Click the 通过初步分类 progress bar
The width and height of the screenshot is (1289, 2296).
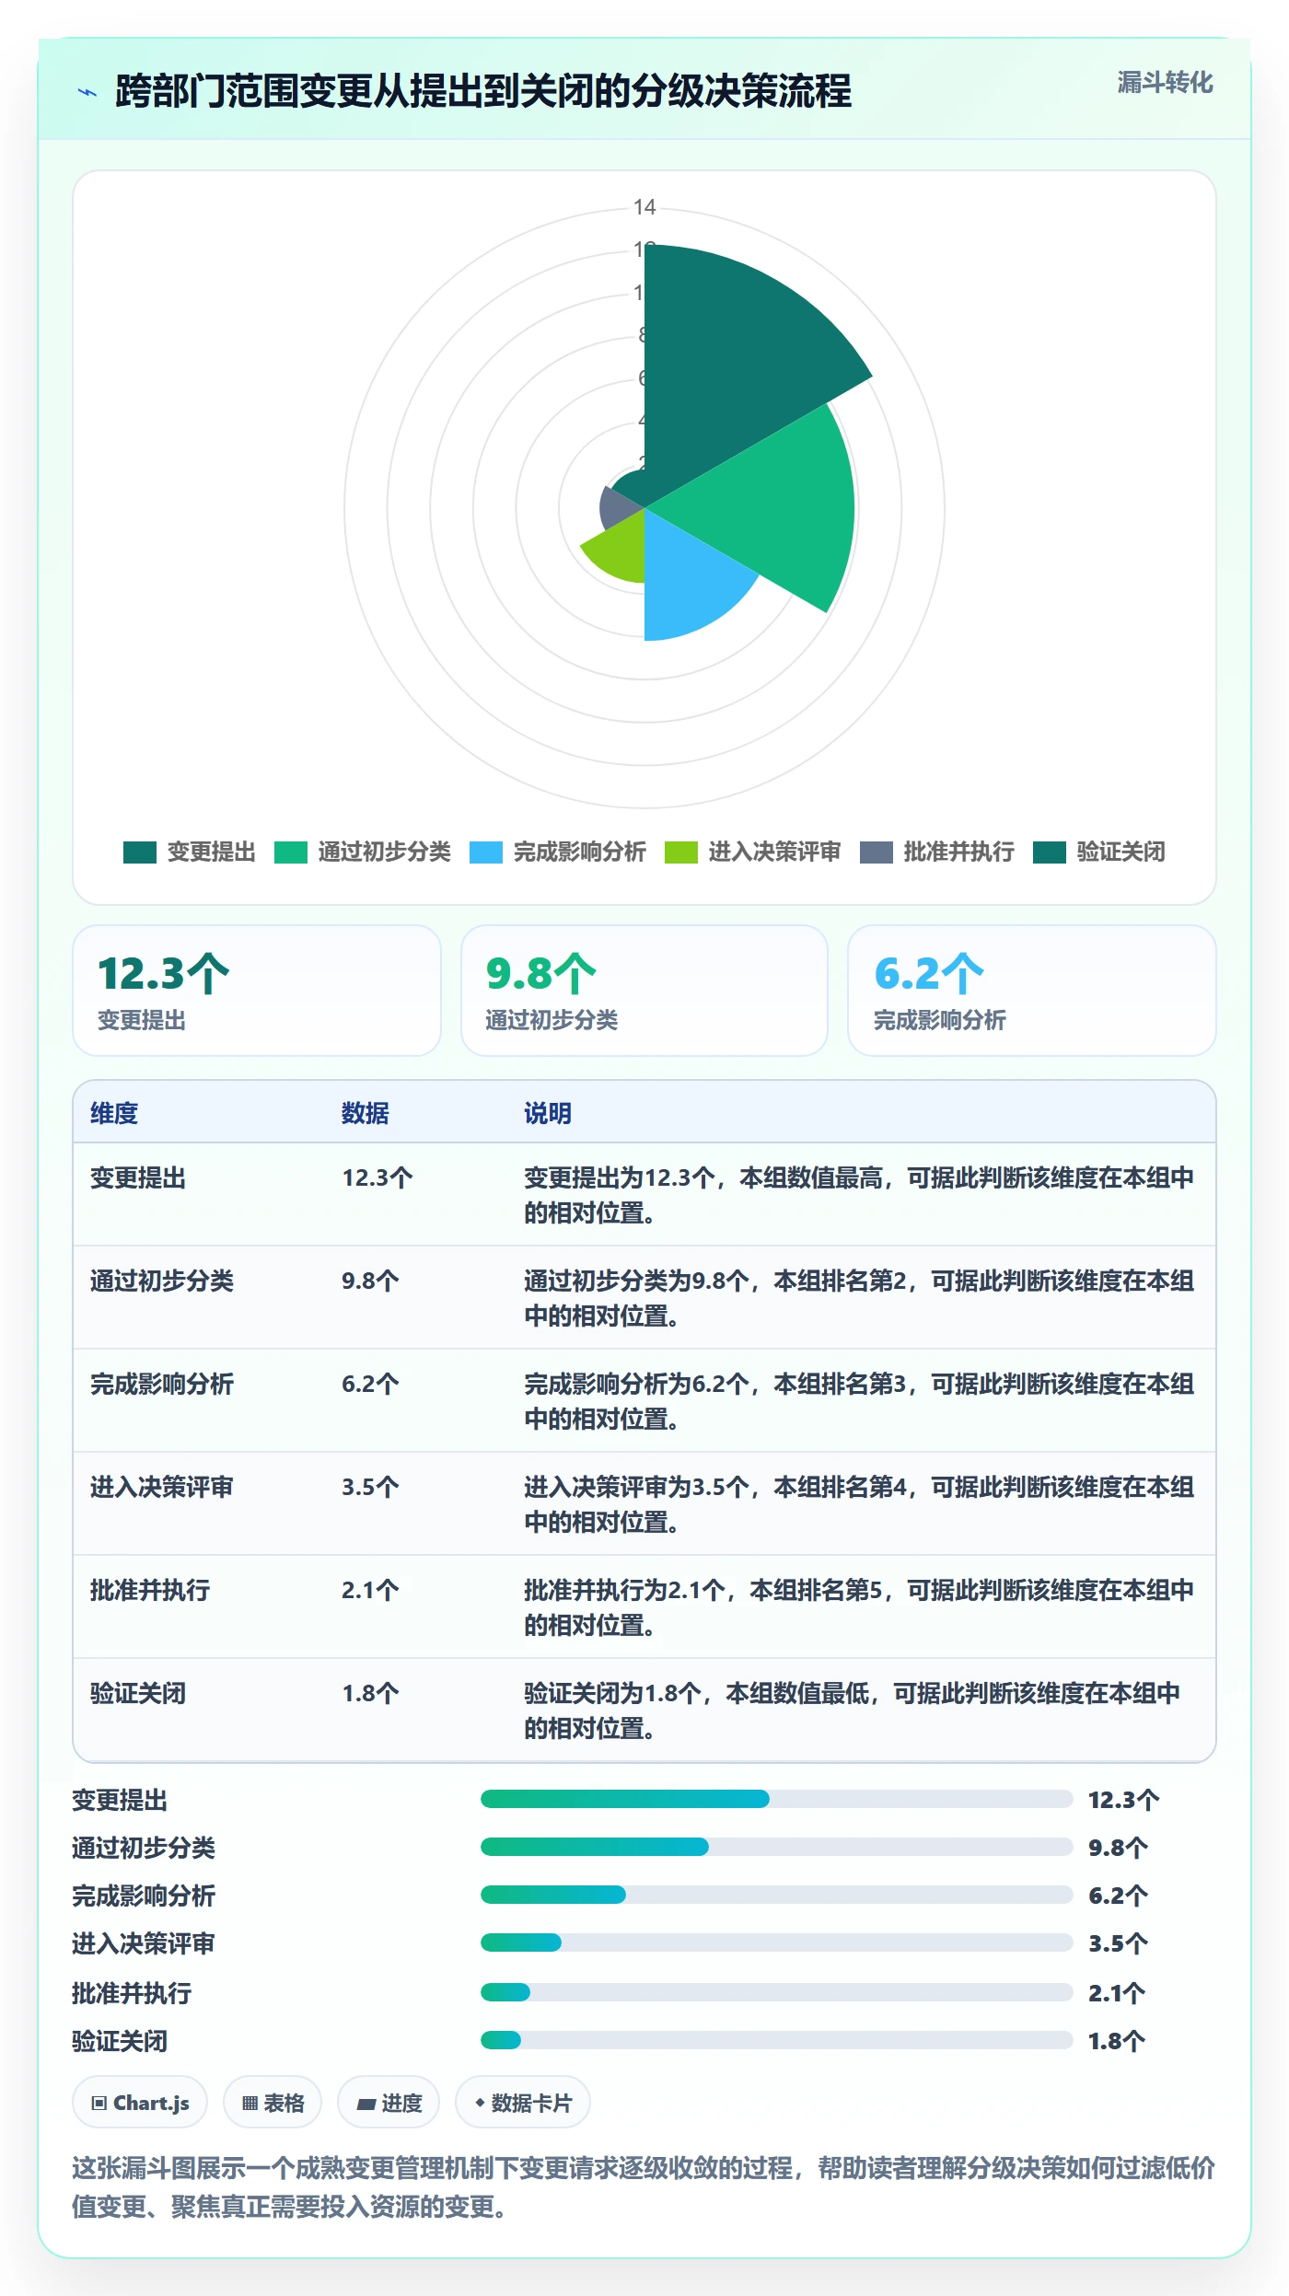(777, 1847)
